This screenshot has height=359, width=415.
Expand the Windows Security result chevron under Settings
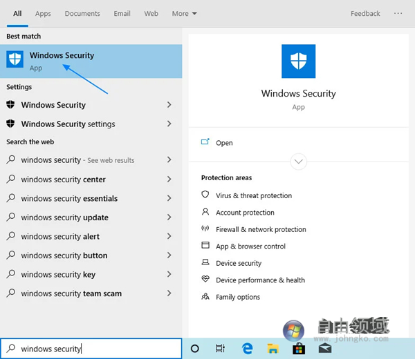pyautogui.click(x=169, y=105)
